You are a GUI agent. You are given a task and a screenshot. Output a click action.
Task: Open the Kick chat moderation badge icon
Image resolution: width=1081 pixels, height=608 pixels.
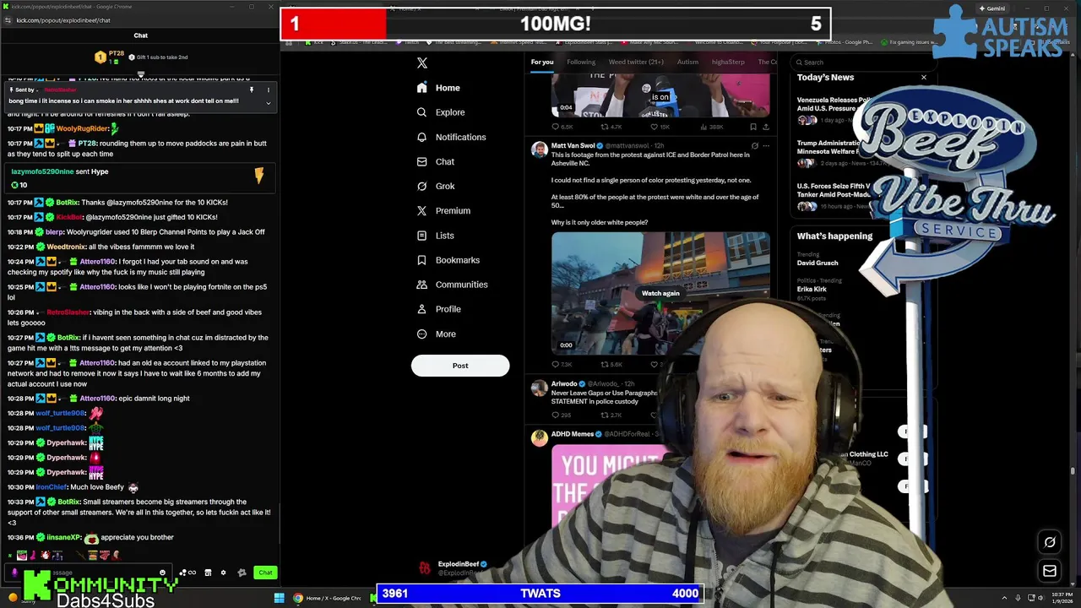click(x=242, y=573)
